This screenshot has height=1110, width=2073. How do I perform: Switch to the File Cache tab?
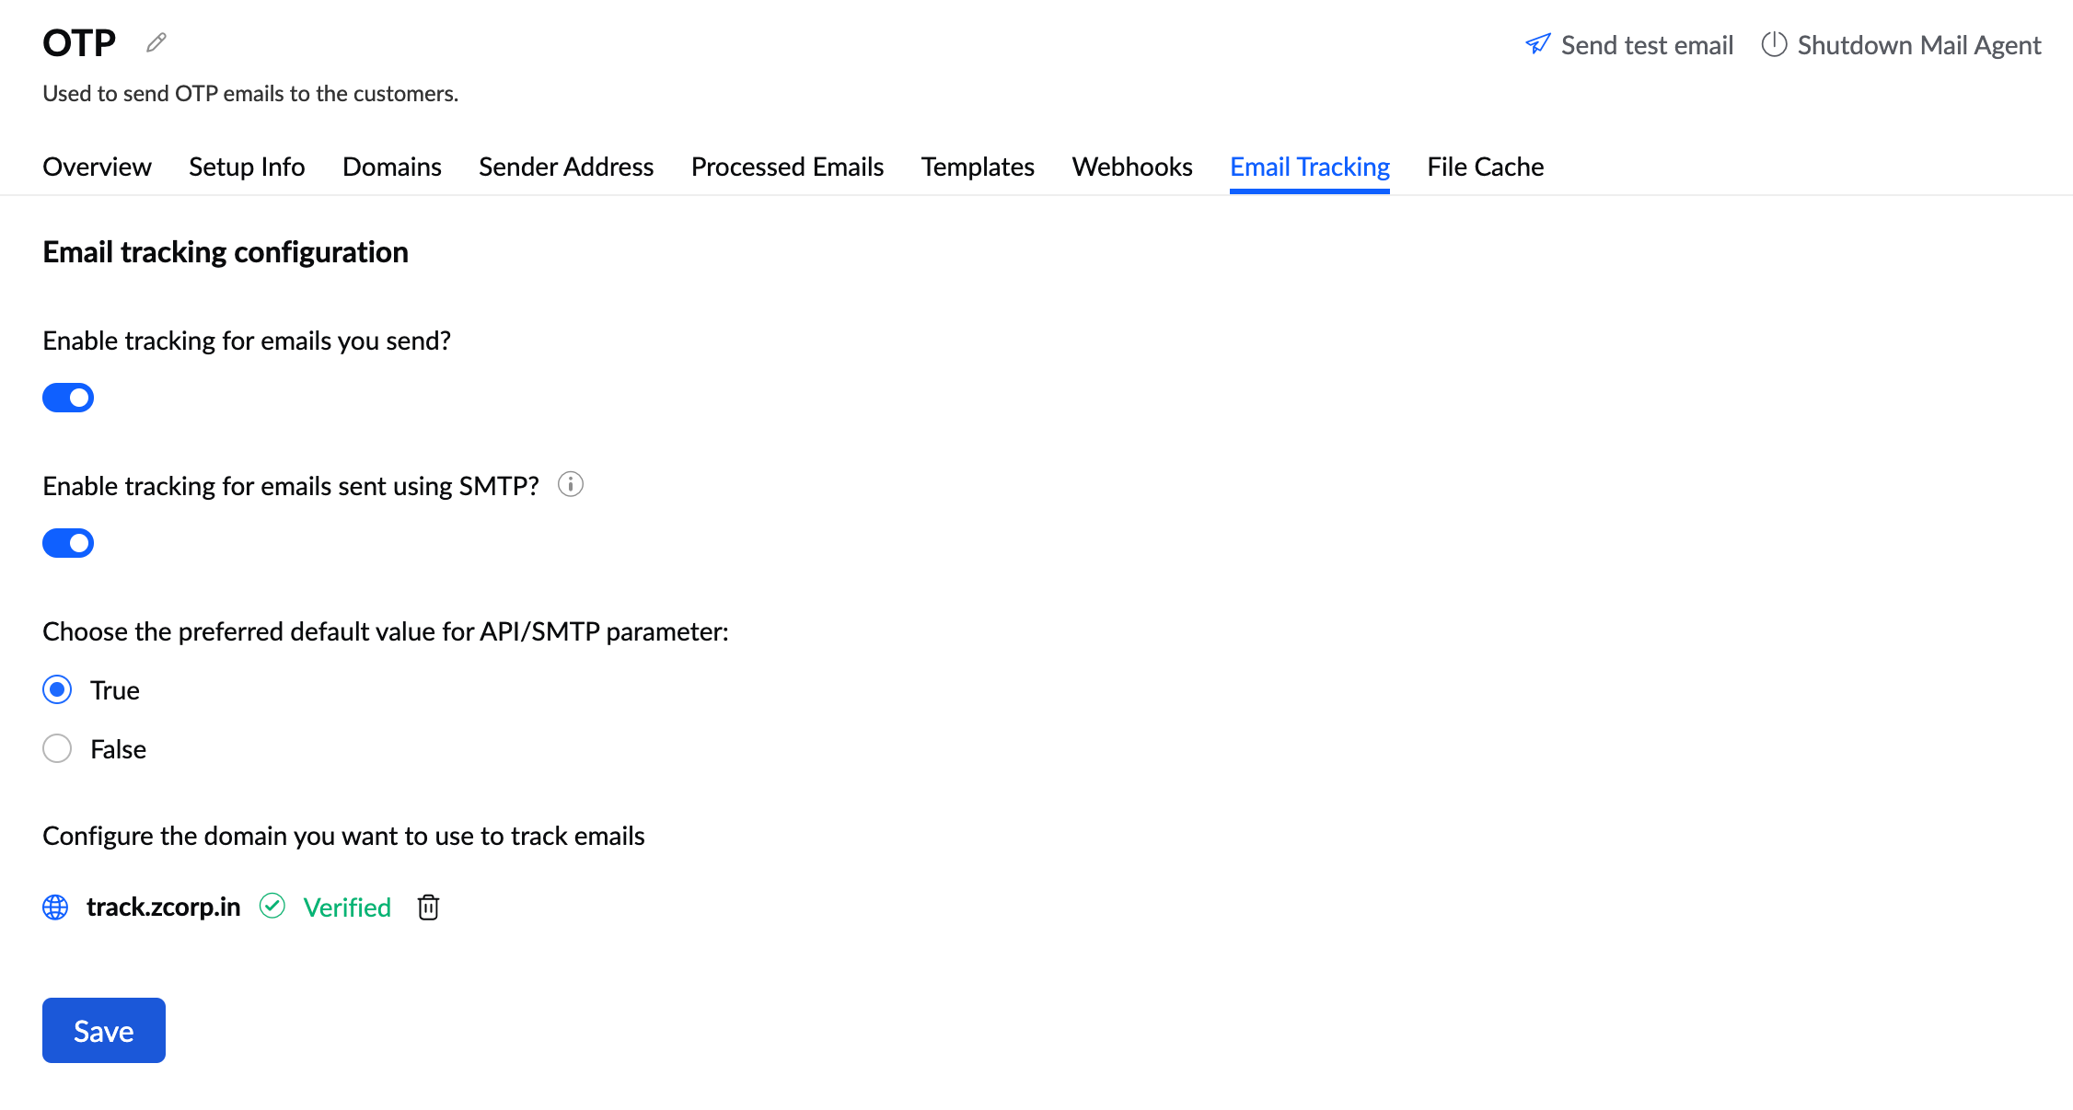tap(1484, 167)
